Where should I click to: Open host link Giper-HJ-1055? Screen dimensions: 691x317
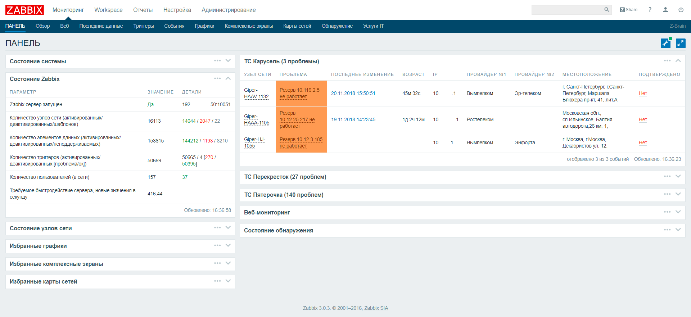coord(254,142)
